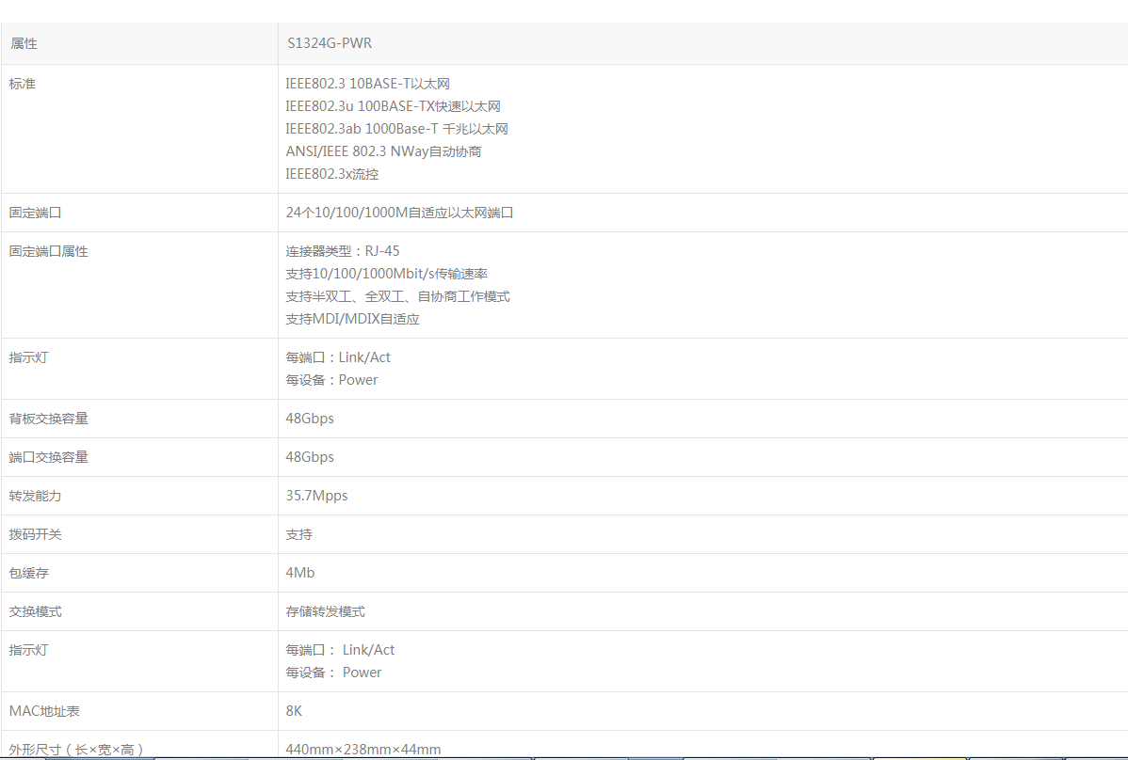Select 每设备： Power in the row below 交换模式
Viewport: 1128px width, 760px height.
[334, 673]
